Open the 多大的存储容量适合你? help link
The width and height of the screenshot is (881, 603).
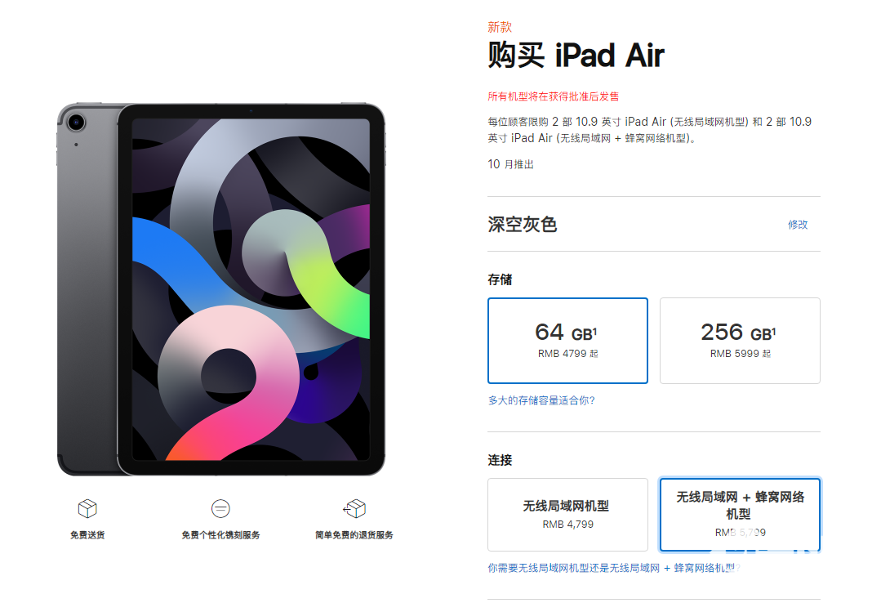point(541,400)
